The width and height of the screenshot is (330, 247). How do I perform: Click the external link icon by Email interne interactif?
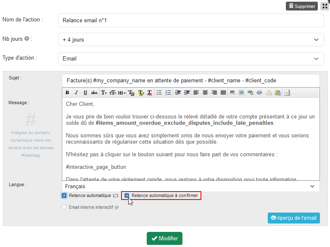coord(116,208)
